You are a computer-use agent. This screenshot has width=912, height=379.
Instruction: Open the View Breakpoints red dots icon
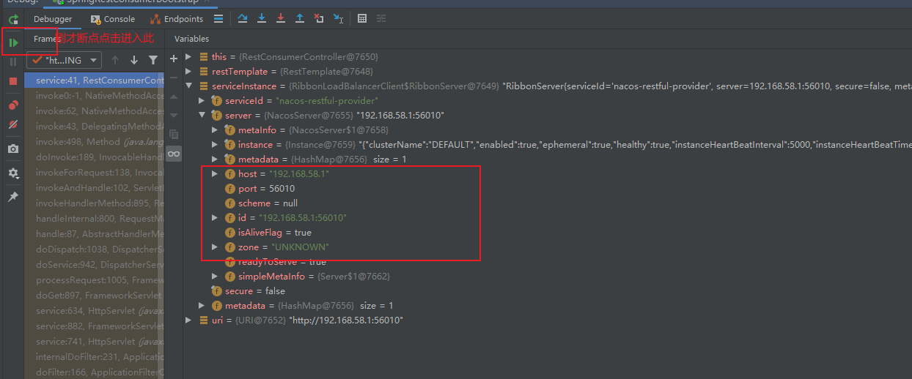(13, 106)
